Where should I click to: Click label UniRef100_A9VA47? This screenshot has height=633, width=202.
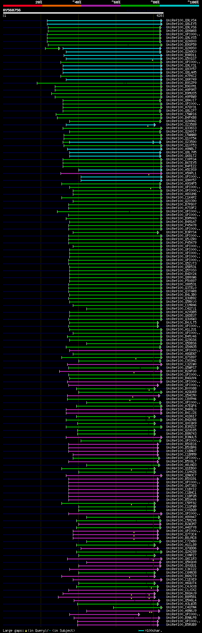(x=181, y=517)
